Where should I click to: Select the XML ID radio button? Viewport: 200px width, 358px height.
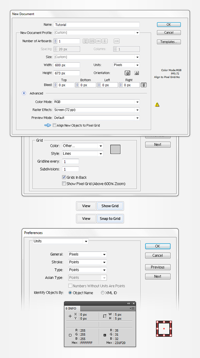click(x=103, y=293)
